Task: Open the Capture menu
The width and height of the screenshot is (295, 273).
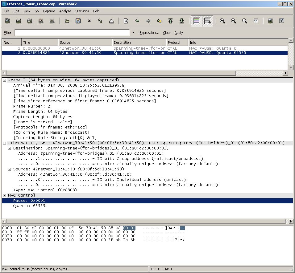Action: click(49, 11)
